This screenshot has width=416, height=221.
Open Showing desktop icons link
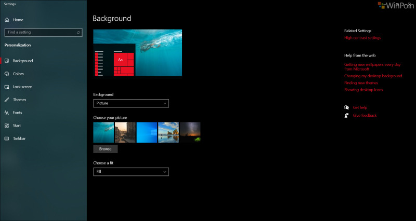click(363, 90)
